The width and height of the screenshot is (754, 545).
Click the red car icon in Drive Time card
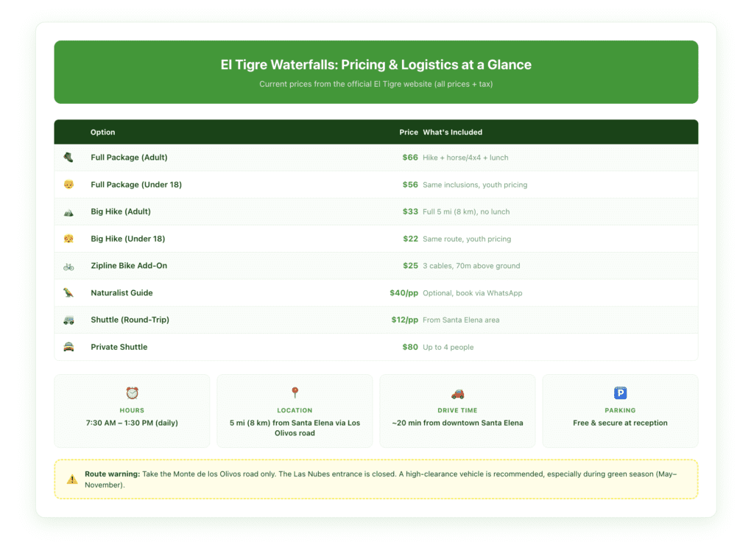pos(457,393)
